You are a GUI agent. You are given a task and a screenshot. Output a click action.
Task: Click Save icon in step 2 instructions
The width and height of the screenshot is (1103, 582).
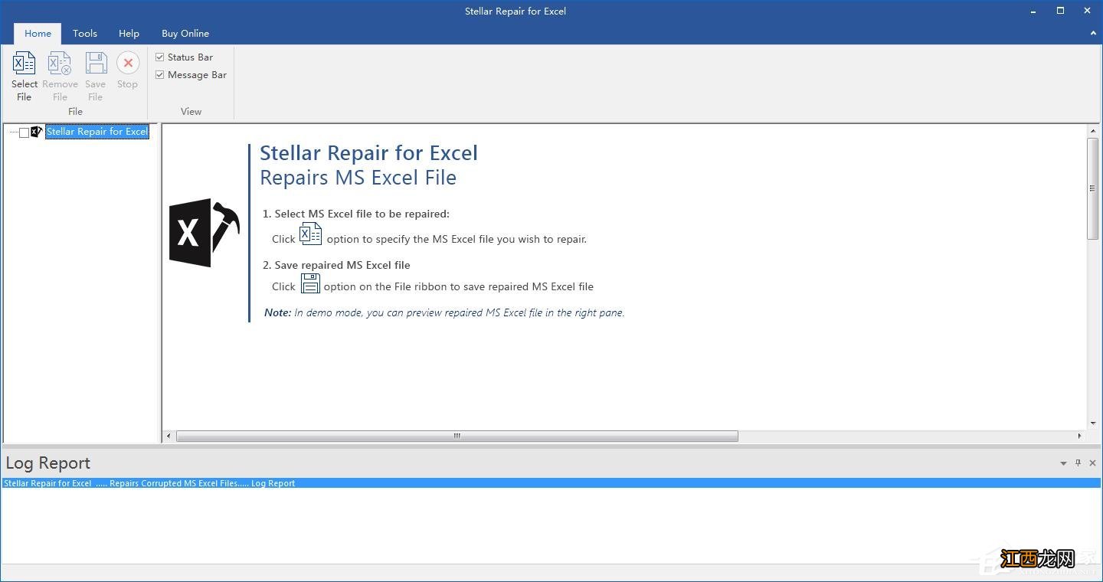click(x=310, y=283)
